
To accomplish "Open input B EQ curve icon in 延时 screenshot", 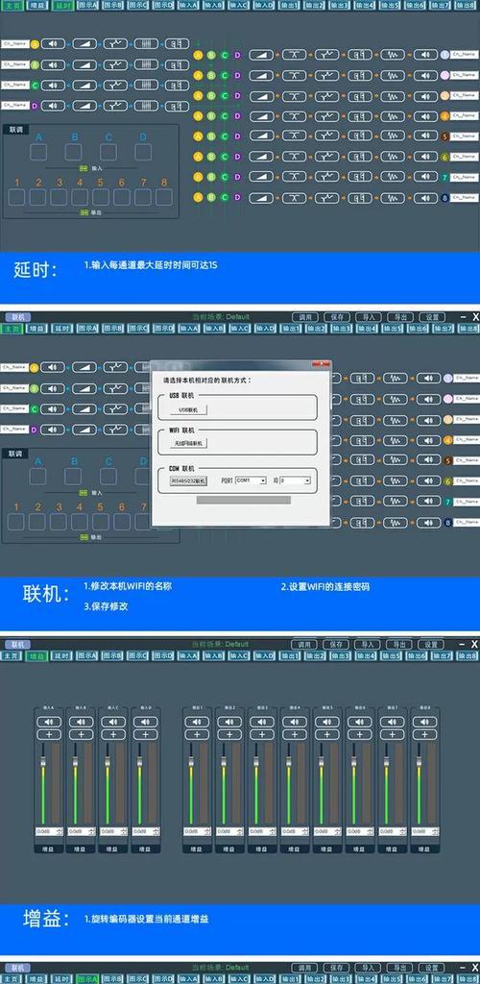I will [x=115, y=64].
